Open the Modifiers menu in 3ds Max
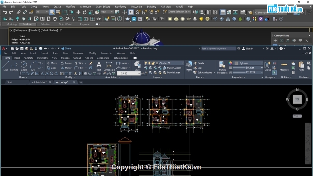This screenshot has width=313, height=176. [71, 7]
